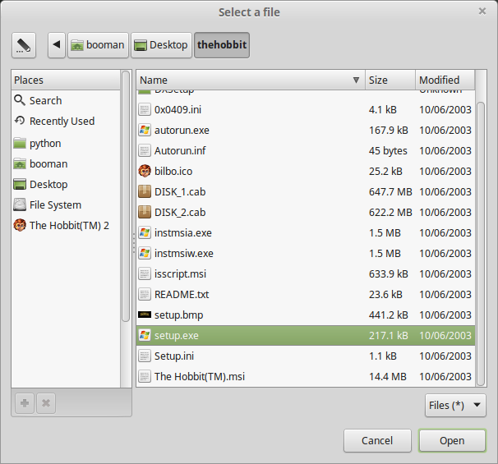Close the Select a file dialog
This screenshot has height=464, width=498.
click(482, 11)
